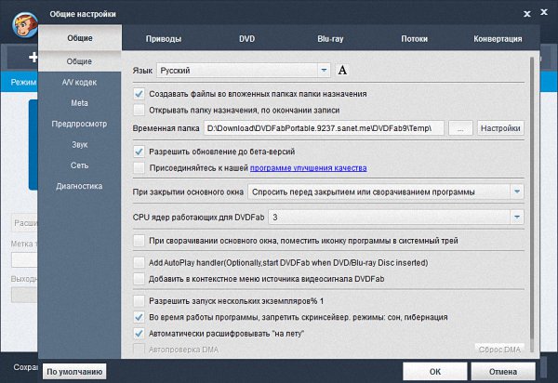Screen dimensions: 558x383
Task: Follow the quality improvement program link
Action: coord(308,168)
